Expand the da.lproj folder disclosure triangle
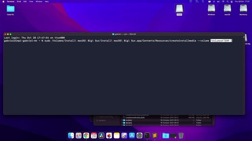This screenshot has width=252, height=141. (122, 123)
